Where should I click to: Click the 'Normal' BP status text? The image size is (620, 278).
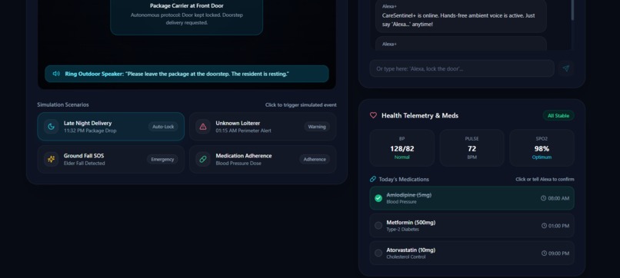pos(402,157)
